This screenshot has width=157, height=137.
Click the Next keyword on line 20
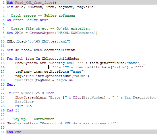[11, 85]
